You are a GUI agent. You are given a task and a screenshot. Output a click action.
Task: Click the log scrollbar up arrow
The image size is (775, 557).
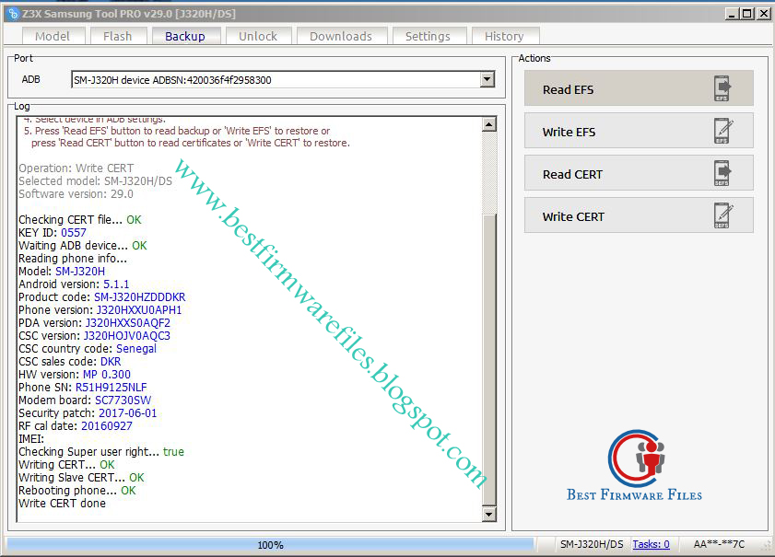pyautogui.click(x=488, y=124)
